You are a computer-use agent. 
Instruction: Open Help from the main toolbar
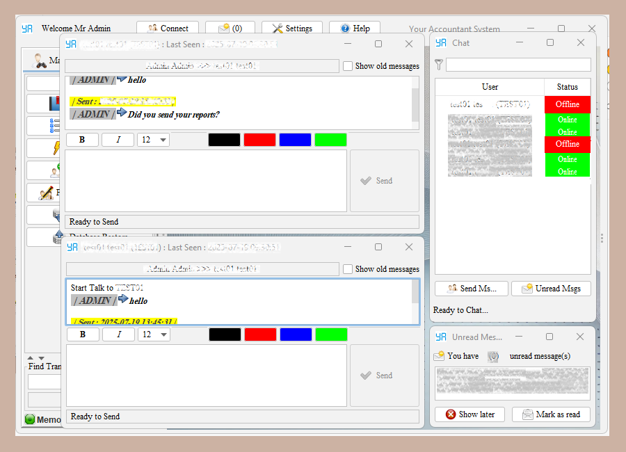[x=355, y=28]
